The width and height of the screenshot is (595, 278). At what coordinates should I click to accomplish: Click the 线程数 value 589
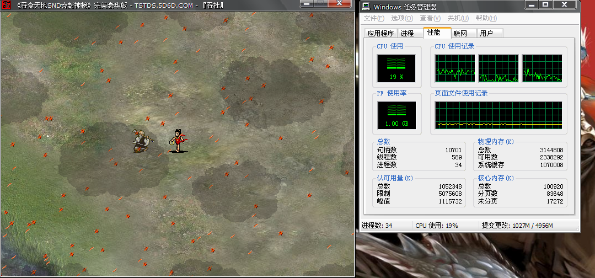(457, 157)
